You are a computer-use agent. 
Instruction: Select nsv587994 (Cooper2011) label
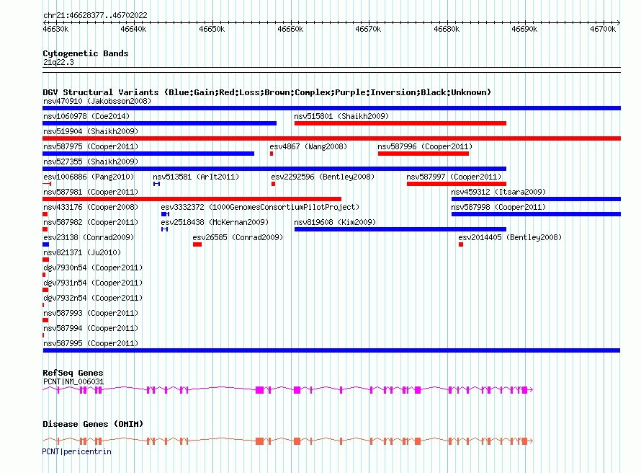pos(91,328)
